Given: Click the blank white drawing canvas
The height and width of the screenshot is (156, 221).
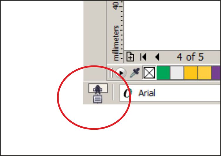Looking at the screenshot, I should pyautogui.click(x=172, y=25).
